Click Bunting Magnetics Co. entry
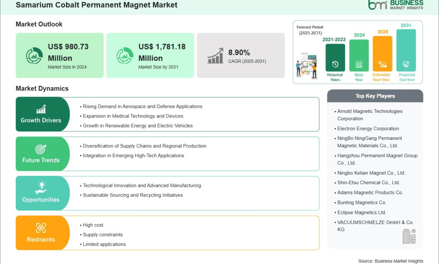This screenshot has width=439, height=264. tap(362, 202)
